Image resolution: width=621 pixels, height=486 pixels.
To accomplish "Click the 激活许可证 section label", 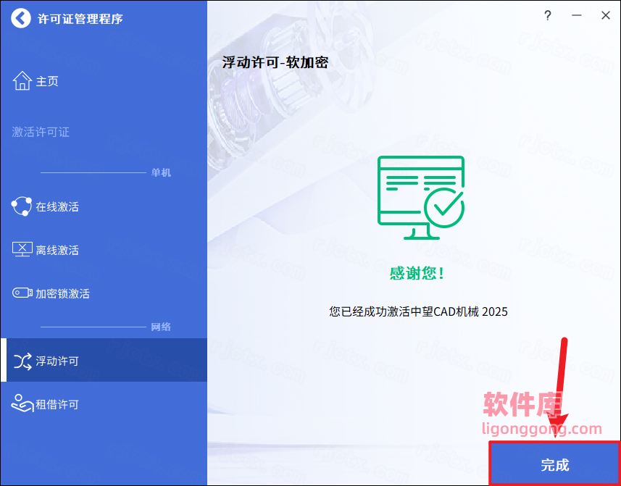I will [x=41, y=132].
